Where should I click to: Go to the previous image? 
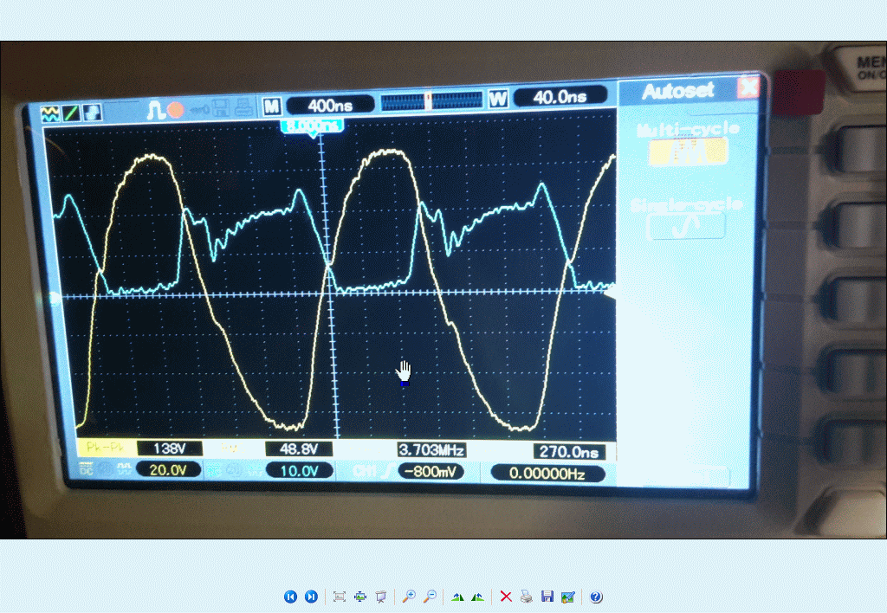pyautogui.click(x=290, y=597)
